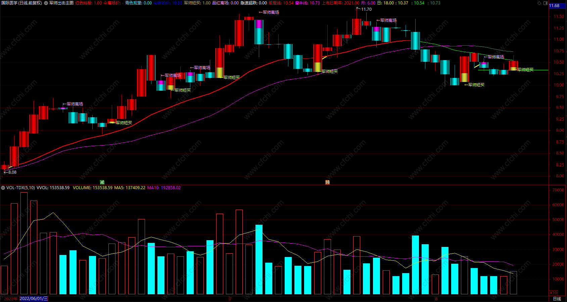The width and height of the screenshot is (567, 302).
Task: Click the 军师离场 label near 11.70 peak
Action: click(x=386, y=20)
